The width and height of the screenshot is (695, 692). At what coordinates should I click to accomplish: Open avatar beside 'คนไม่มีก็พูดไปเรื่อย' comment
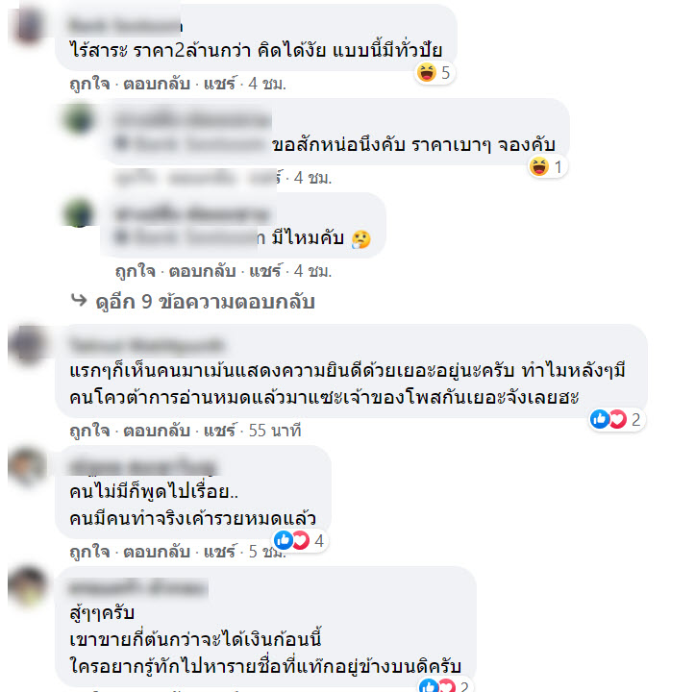click(x=28, y=466)
